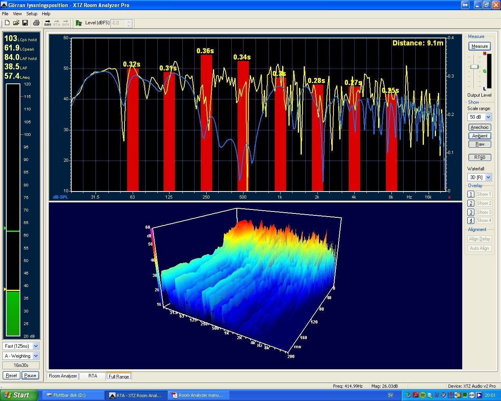This screenshot has width=501, height=401.
Task: Click the Align Delay button
Action: click(479, 239)
